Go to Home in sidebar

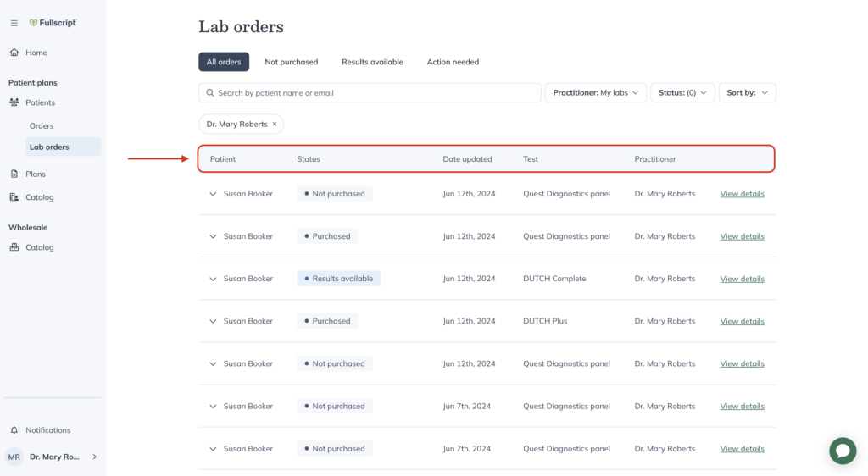tap(36, 53)
